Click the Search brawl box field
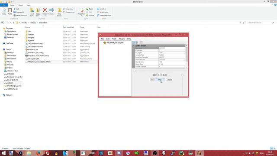This screenshot has height=156, width=277. tap(261, 23)
